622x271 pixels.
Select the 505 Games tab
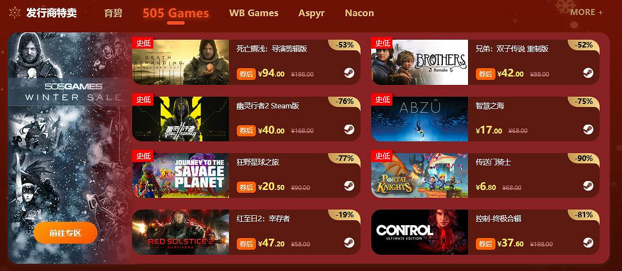point(176,13)
